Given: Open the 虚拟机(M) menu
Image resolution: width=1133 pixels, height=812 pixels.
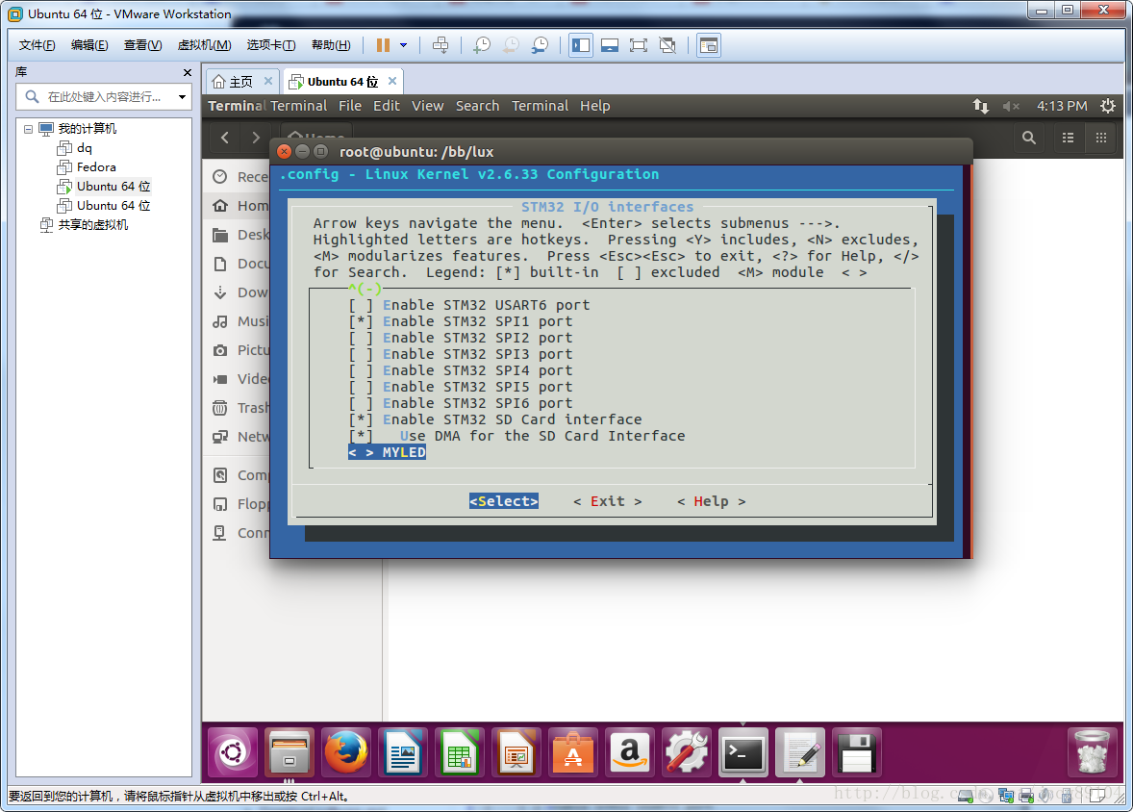Looking at the screenshot, I should pyautogui.click(x=205, y=45).
